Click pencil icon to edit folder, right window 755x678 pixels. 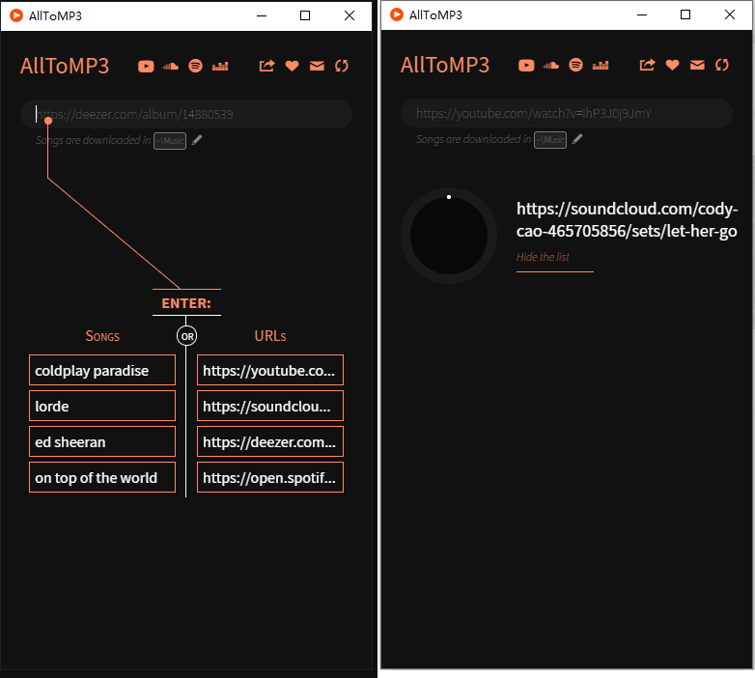577,139
